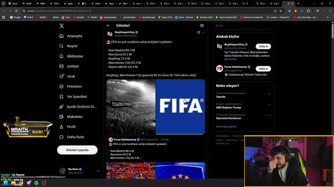Switch to the Stream browser tab

13,4
